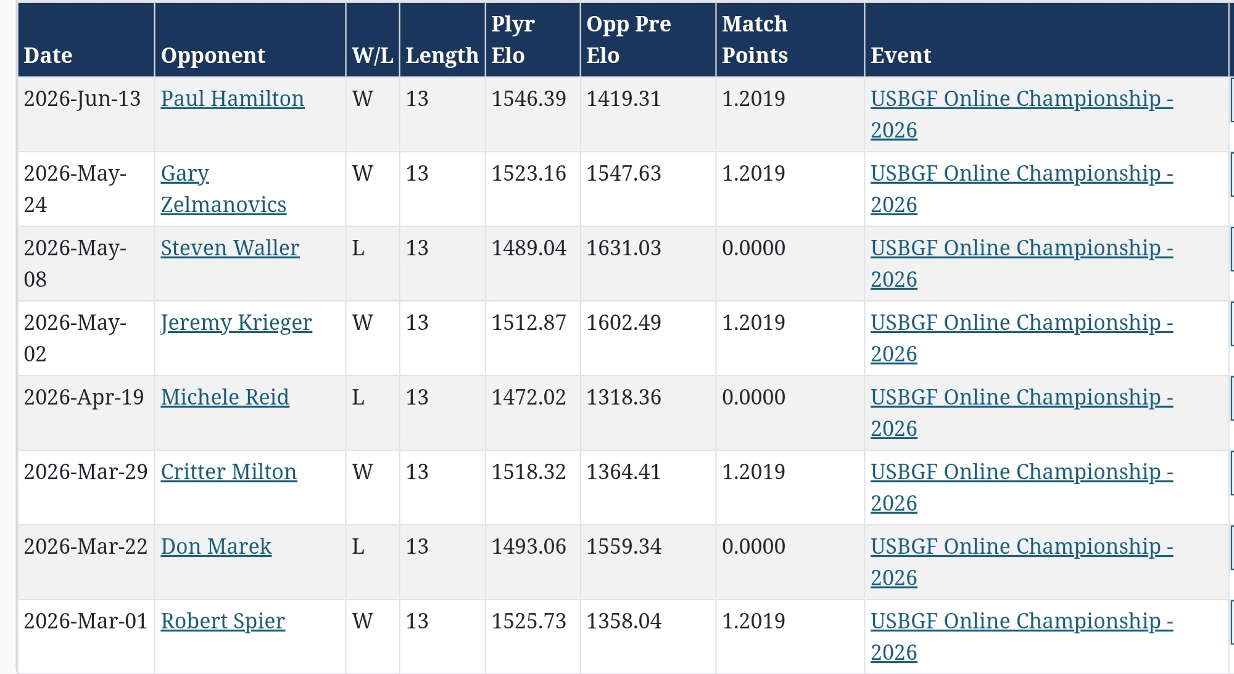Click opponent Elo value 1547.63
The height and width of the screenshot is (674, 1234).
tap(624, 173)
